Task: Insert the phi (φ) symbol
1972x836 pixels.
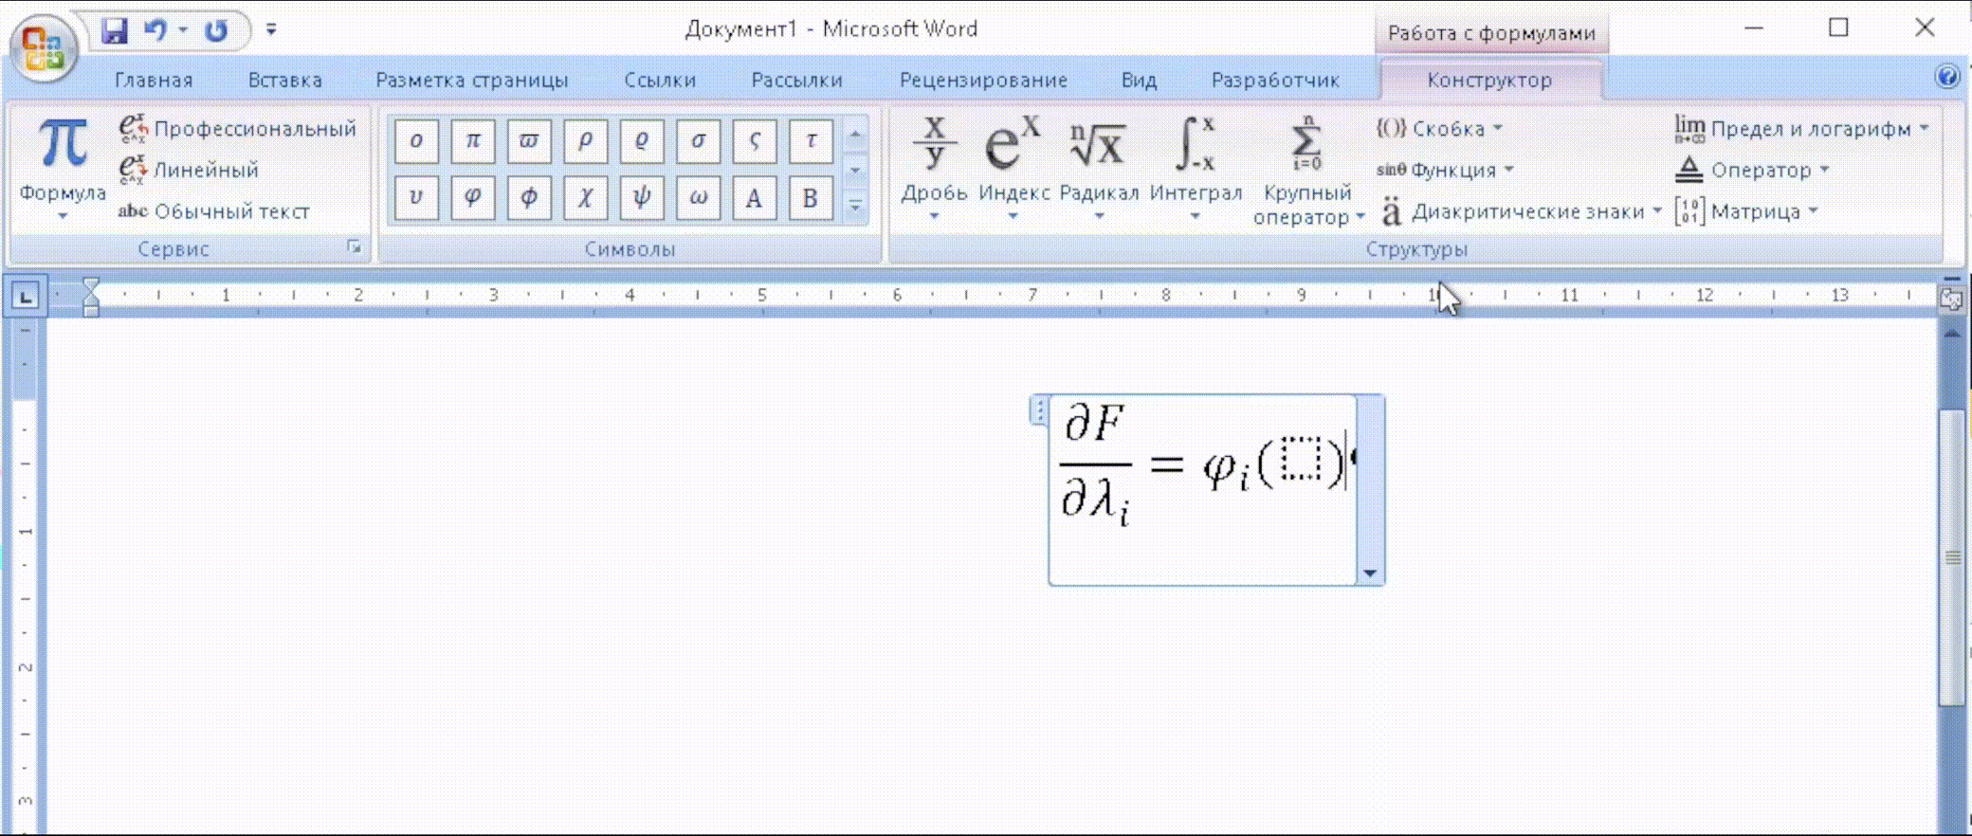Action: pyautogui.click(x=472, y=198)
